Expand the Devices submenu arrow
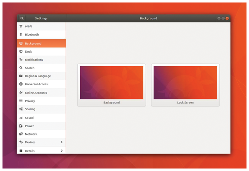 pyautogui.click(x=62, y=142)
